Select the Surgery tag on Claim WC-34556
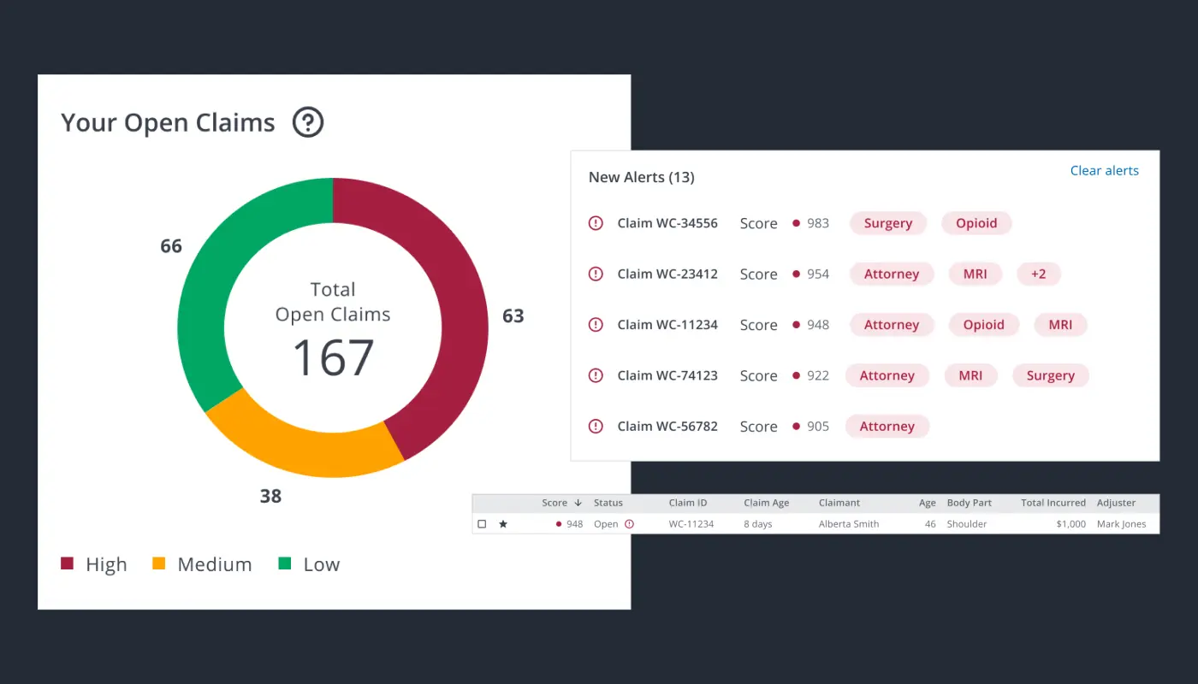1198x684 pixels. 887,222
